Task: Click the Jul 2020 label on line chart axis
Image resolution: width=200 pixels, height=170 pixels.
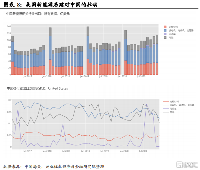Action: click(143, 151)
